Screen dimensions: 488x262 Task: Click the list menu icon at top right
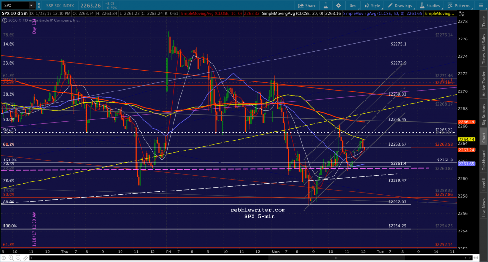point(481,6)
